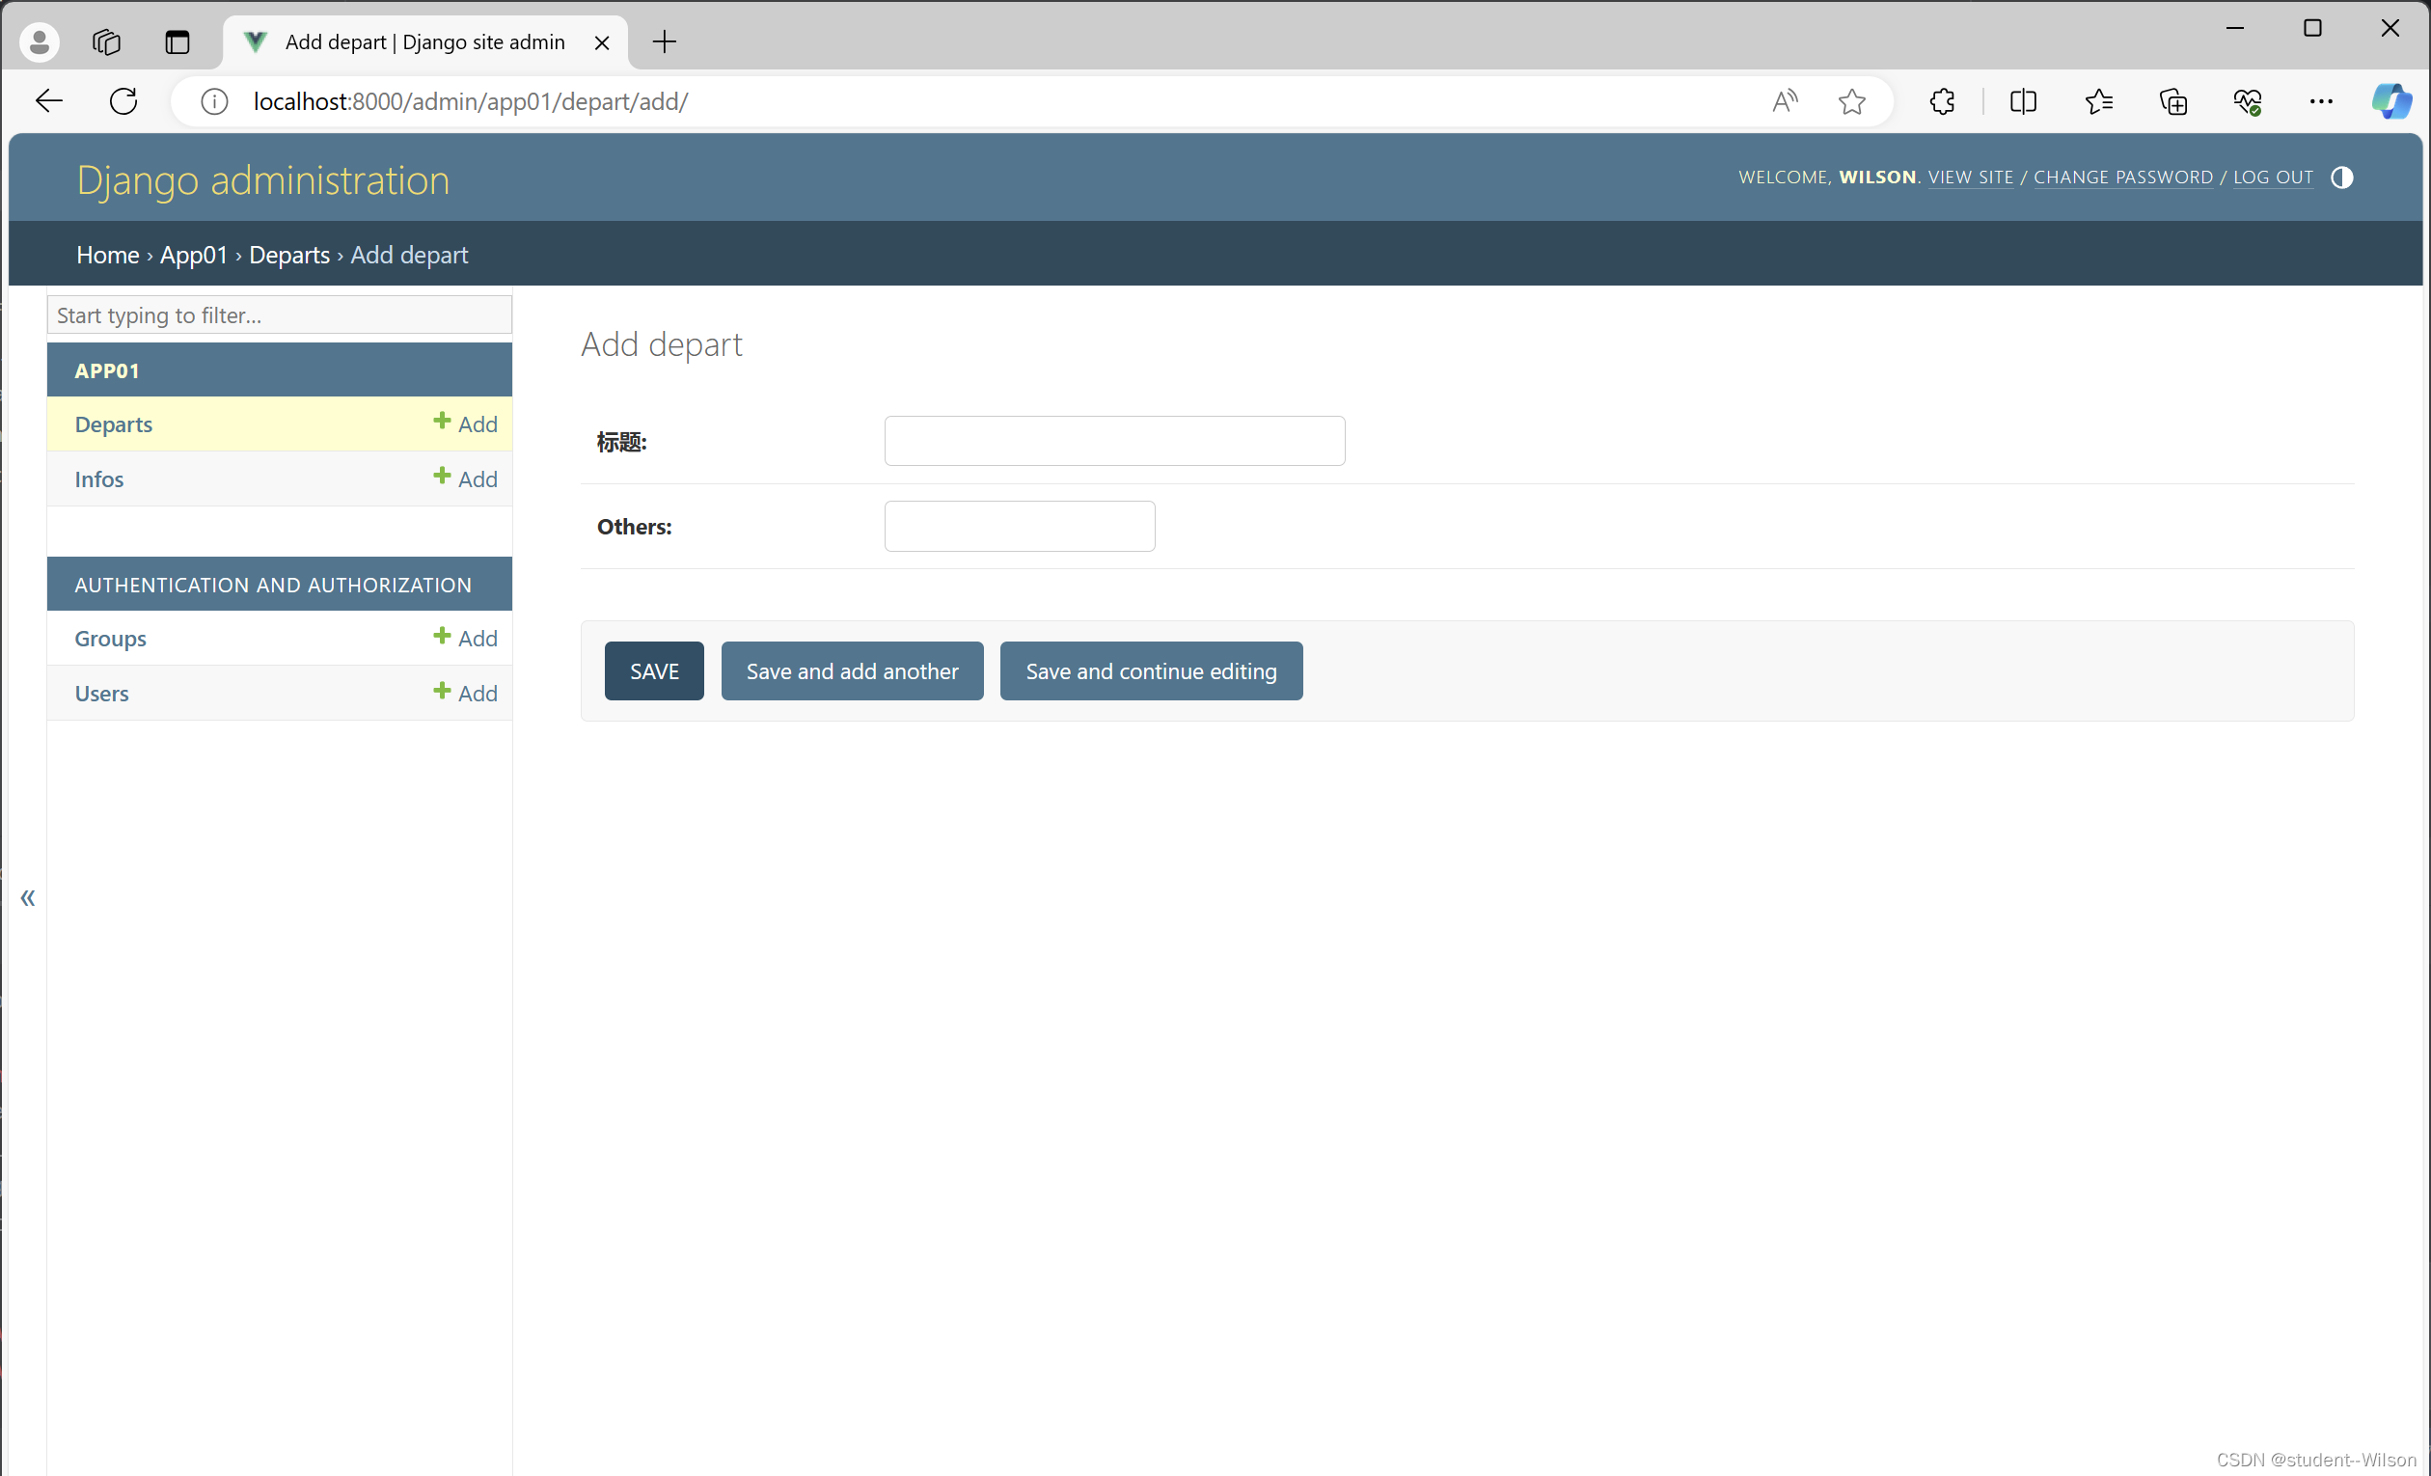Click the 标题 input field

(1113, 439)
